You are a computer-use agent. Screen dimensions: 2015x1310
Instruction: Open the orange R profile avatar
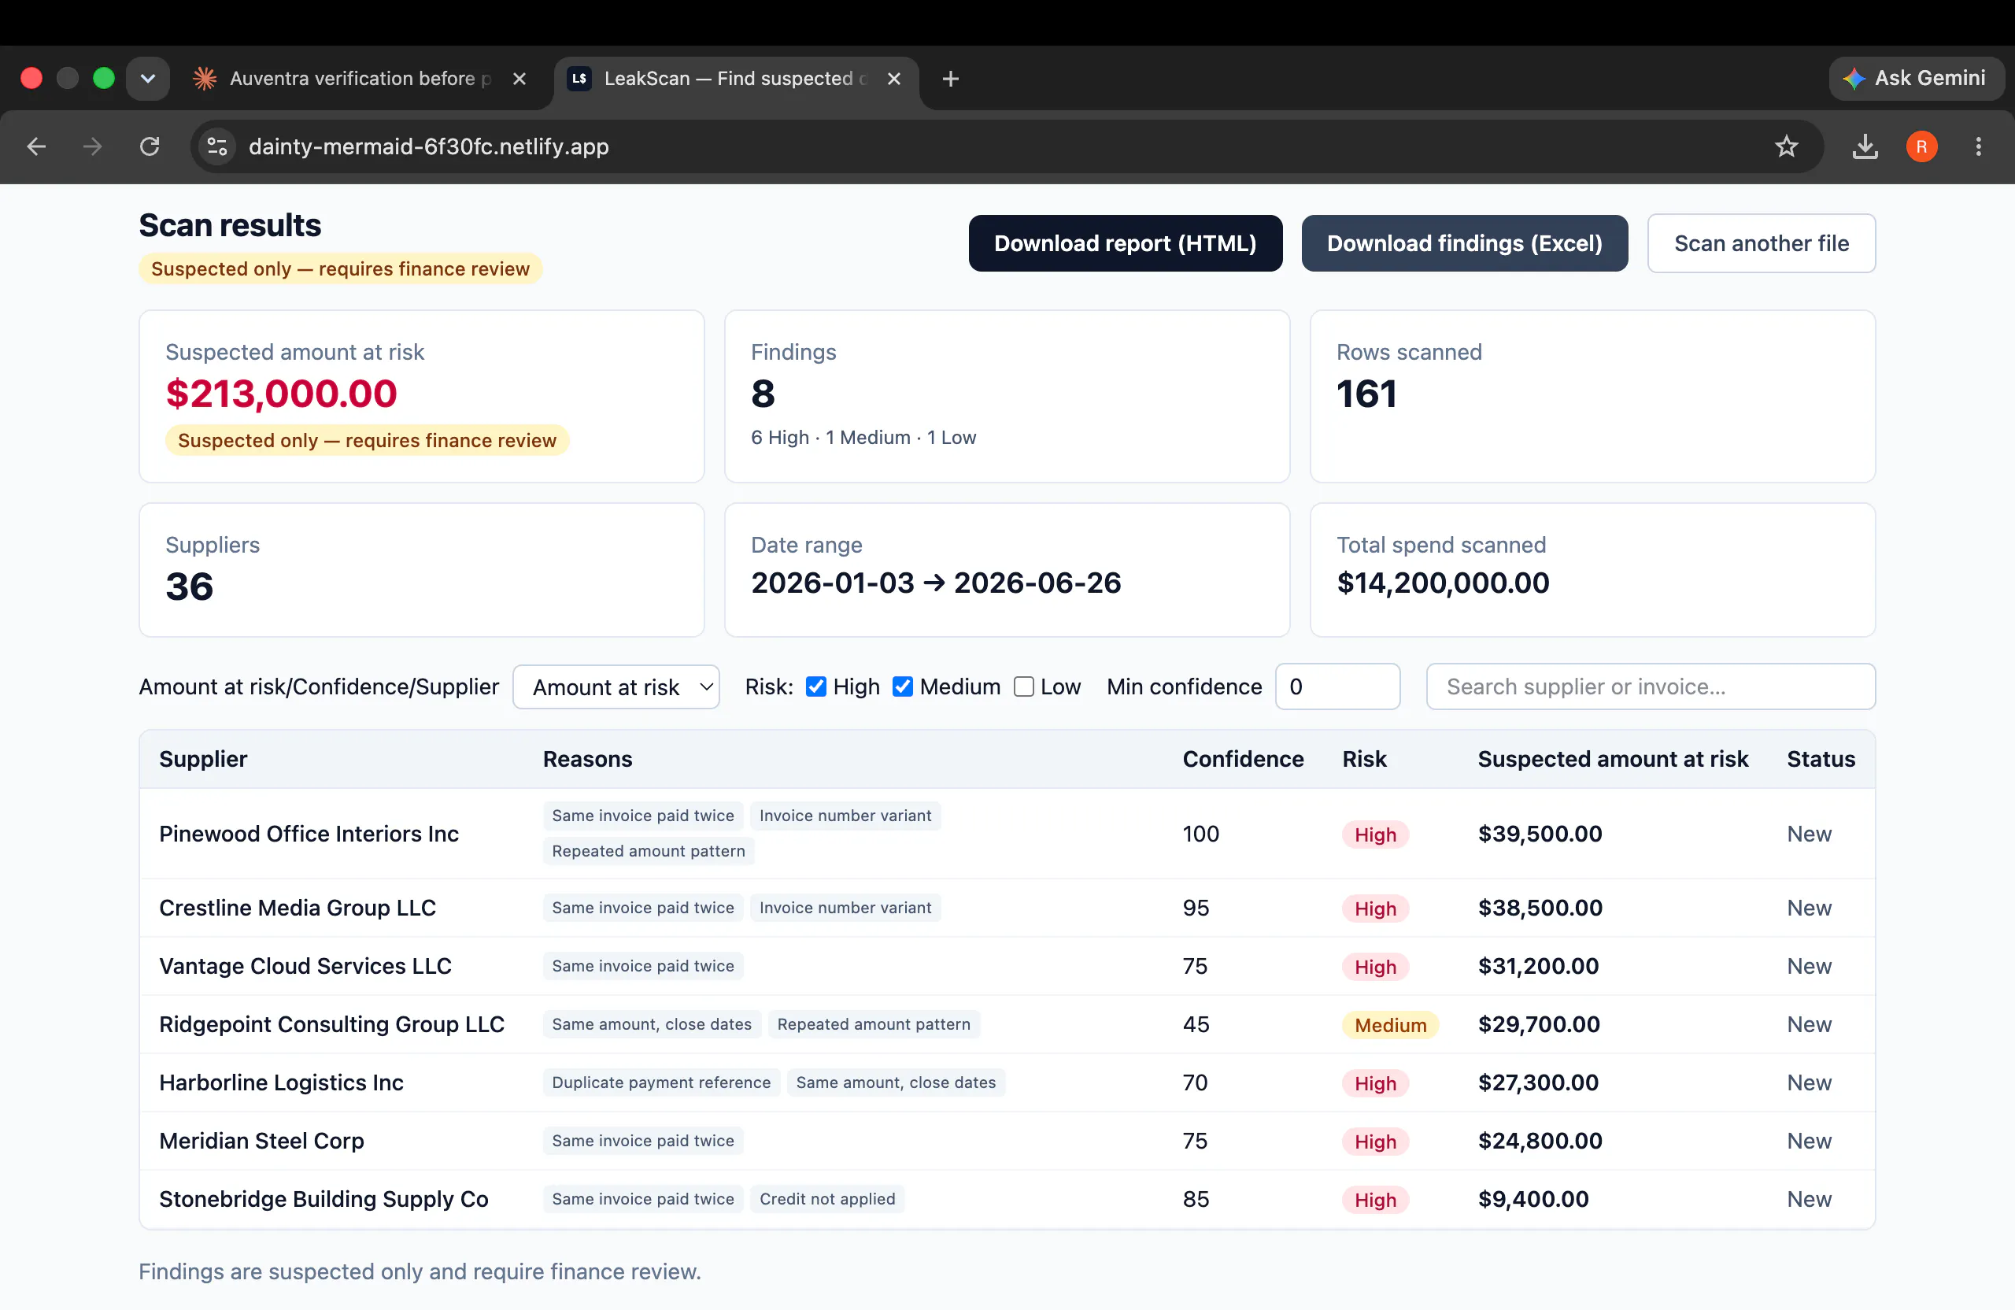[x=1921, y=146]
